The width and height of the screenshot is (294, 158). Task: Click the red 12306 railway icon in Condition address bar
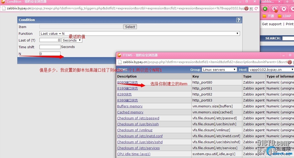tap(246, 8)
